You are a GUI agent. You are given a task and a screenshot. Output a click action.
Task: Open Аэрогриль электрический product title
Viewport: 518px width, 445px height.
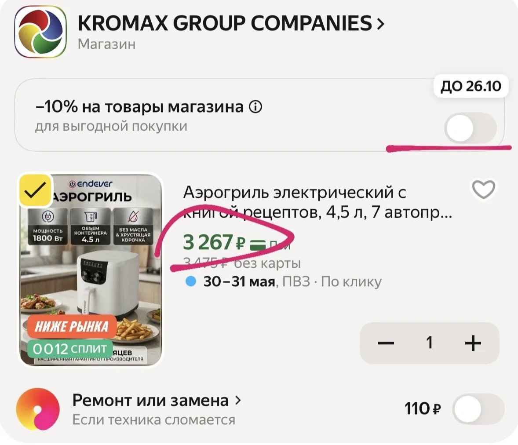tap(317, 202)
